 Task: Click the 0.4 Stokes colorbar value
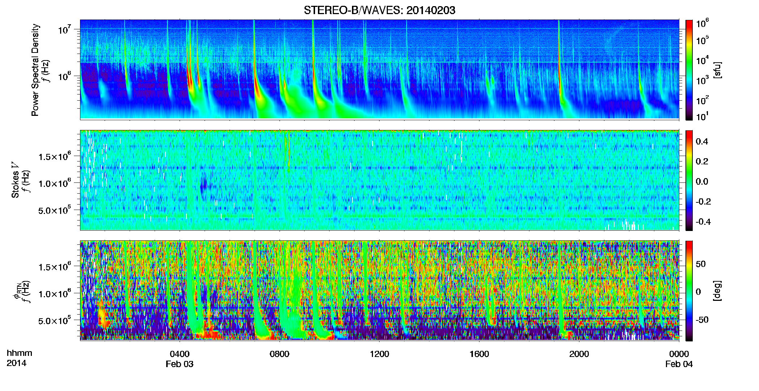coord(702,142)
